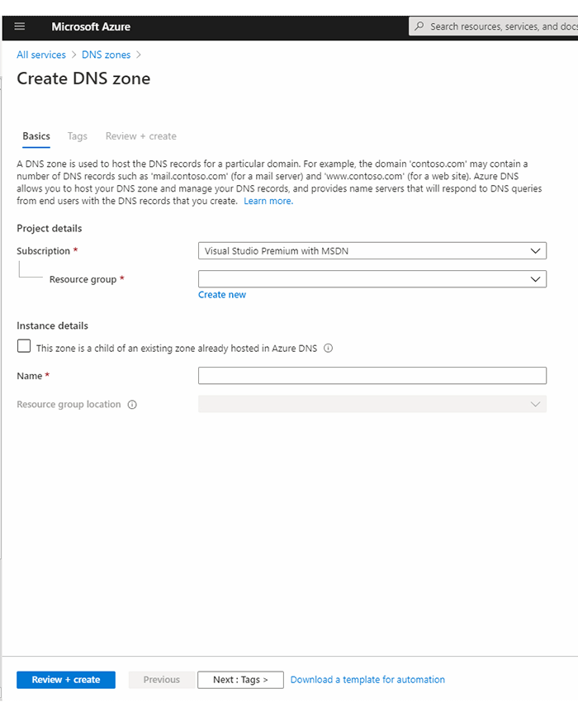This screenshot has height=717, width=578.
Task: Click the Next : Tags button
Action: (240, 679)
